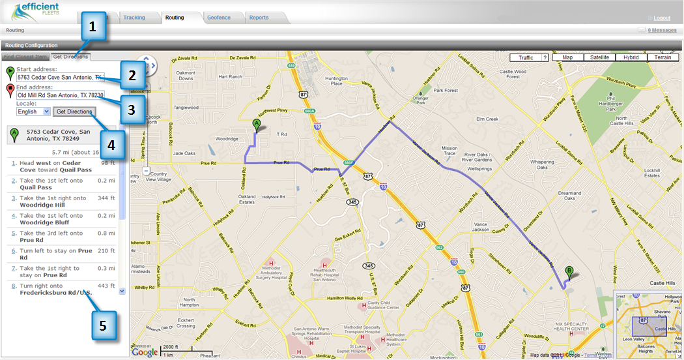Switch map view to Map
Screen dimensions: 684x360
[567, 57]
